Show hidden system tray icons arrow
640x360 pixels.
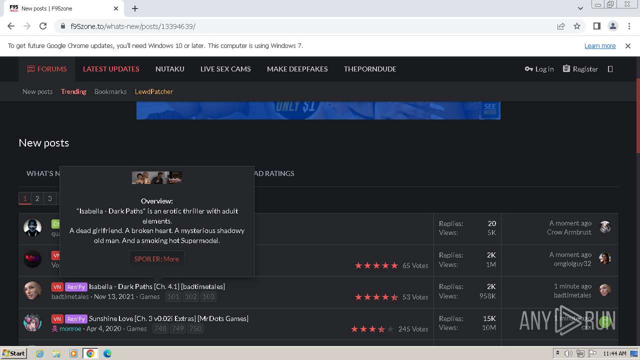click(x=557, y=353)
